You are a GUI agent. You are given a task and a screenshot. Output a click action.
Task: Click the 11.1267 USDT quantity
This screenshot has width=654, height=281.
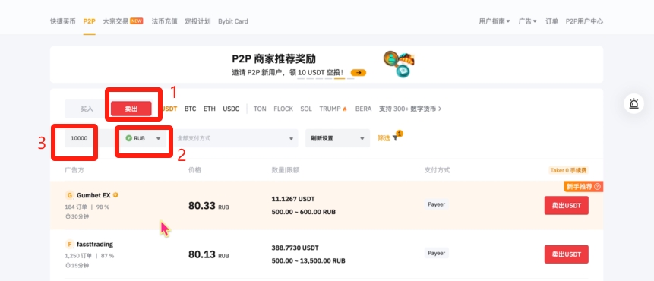293,199
